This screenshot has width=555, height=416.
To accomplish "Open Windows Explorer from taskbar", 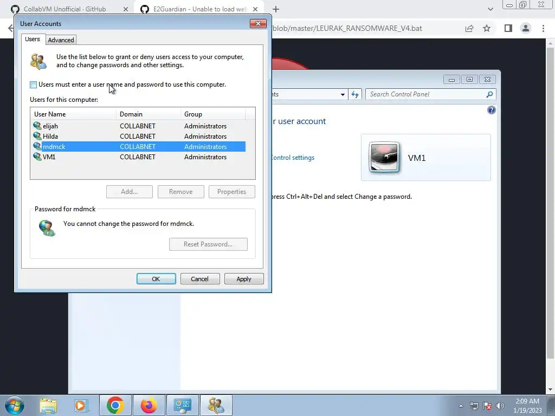I will tap(48, 405).
